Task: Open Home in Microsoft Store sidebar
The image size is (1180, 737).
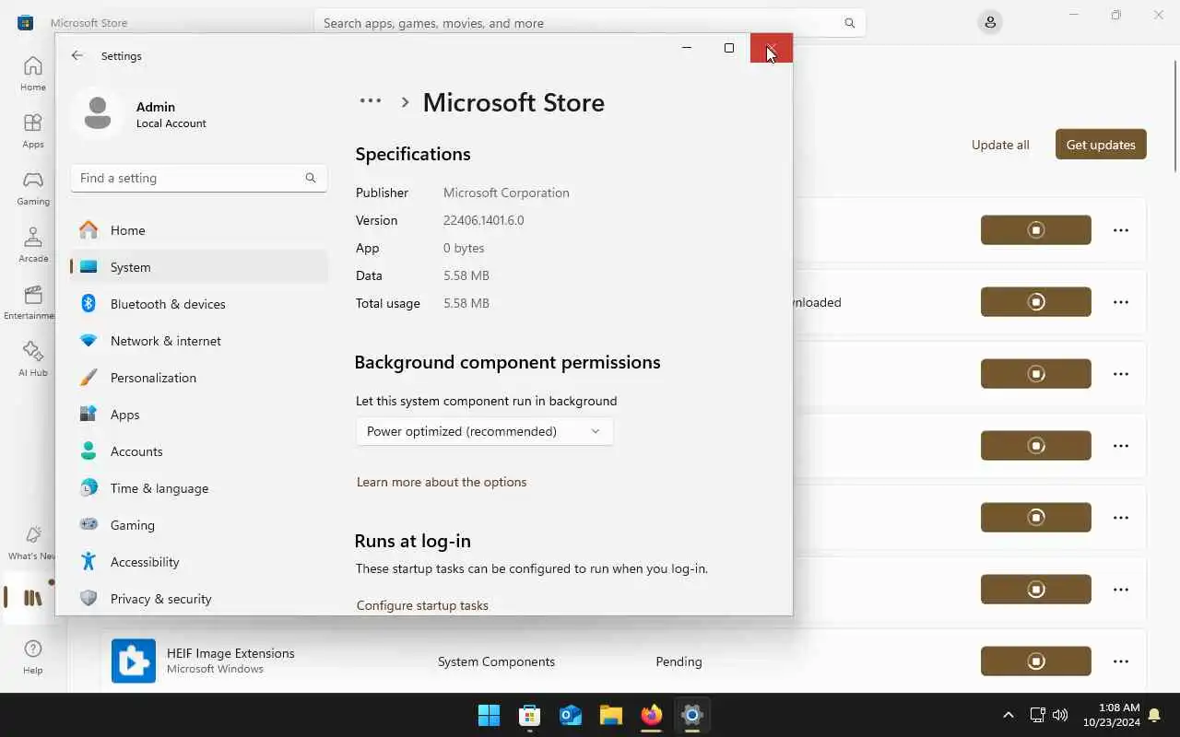Action: point(32,74)
